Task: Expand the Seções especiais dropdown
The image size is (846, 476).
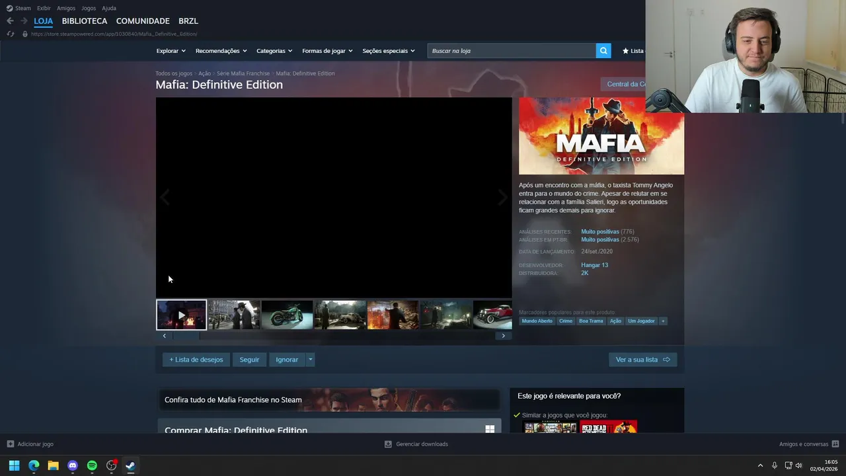Action: (389, 51)
